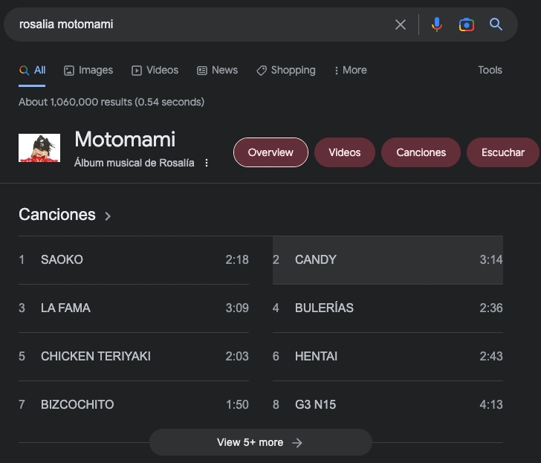Viewport: 541px width, 463px height.
Task: Open Google Lens camera search
Action: point(467,25)
